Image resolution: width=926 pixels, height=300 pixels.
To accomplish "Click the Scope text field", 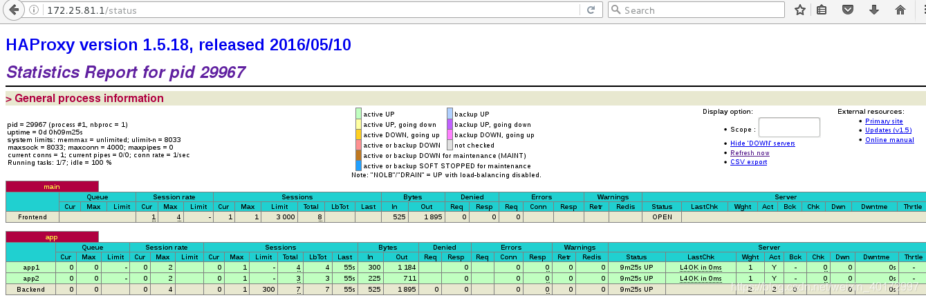I will click(x=789, y=128).
